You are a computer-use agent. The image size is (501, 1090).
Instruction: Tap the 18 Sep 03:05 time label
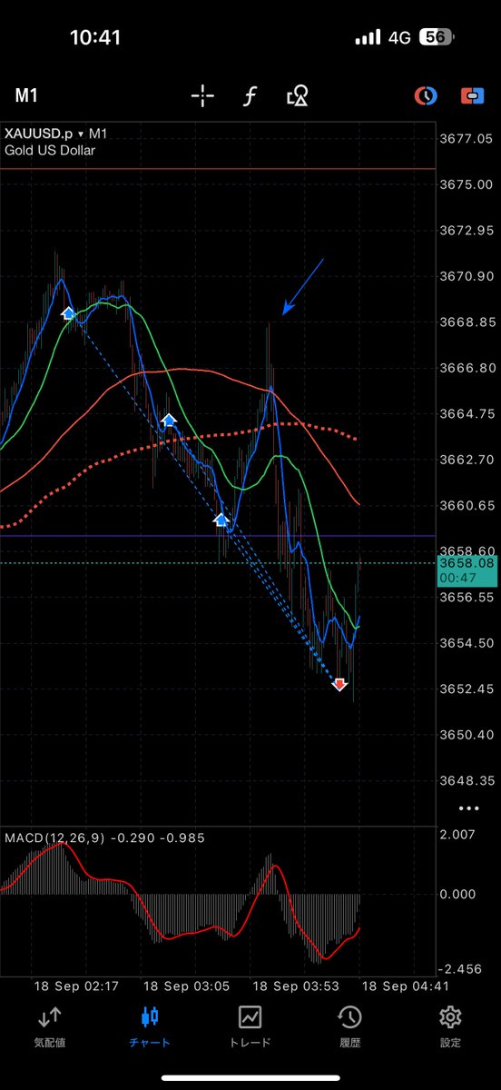[x=184, y=986]
